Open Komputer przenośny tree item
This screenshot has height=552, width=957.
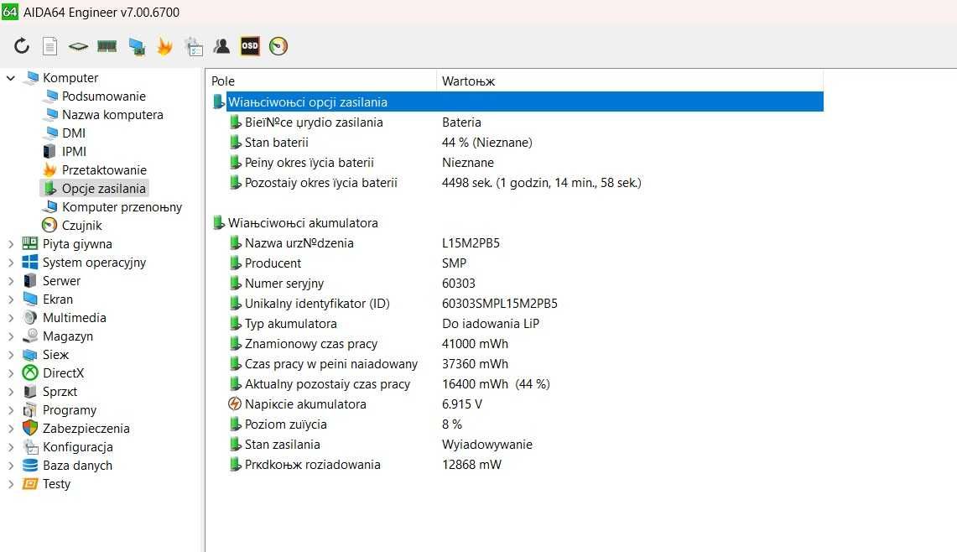click(x=122, y=207)
